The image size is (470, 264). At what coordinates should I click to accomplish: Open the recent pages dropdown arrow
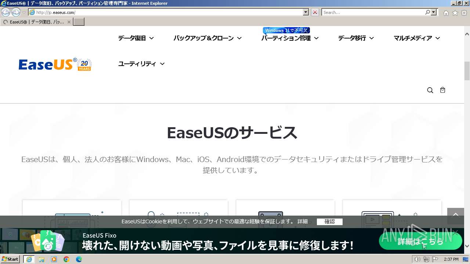point(24,12)
